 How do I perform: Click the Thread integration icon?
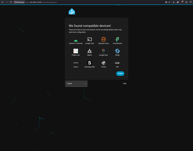(103, 63)
